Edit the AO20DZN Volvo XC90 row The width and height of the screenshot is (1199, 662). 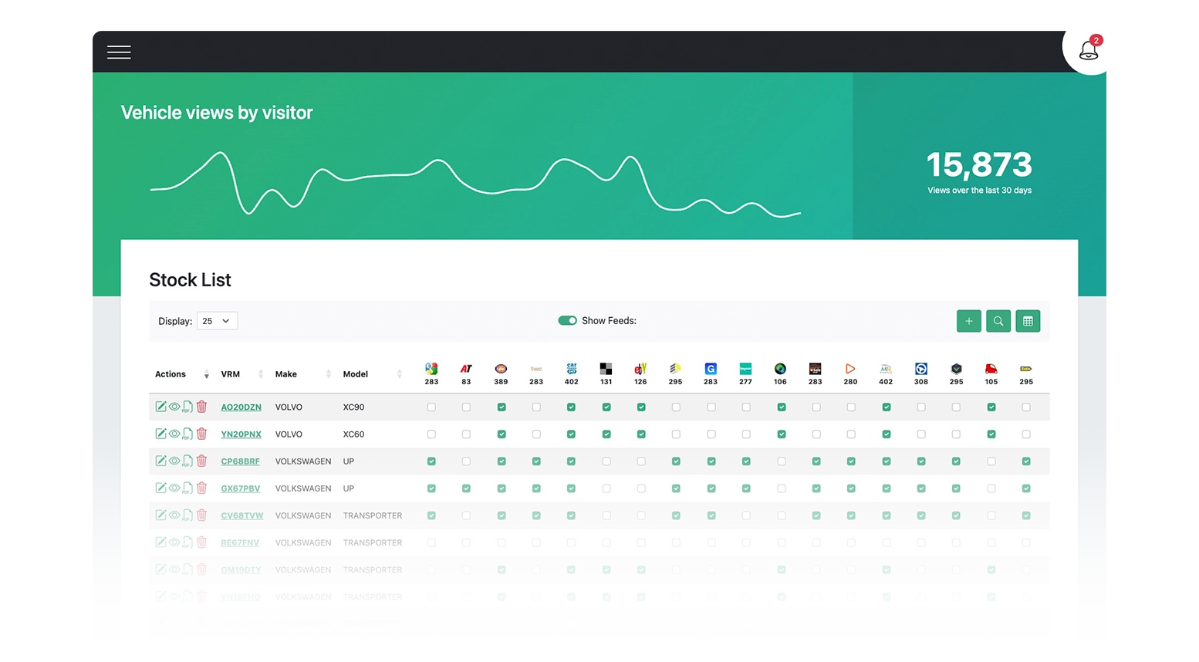click(160, 407)
